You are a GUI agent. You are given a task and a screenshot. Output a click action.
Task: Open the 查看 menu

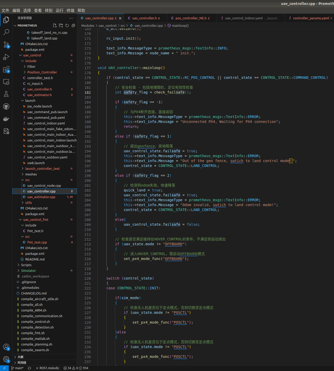tap(38, 11)
